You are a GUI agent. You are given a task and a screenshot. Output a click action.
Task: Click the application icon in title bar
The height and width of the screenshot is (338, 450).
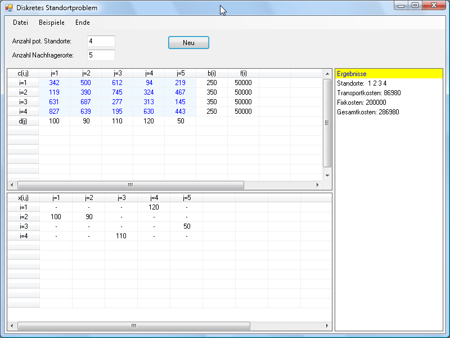(8, 8)
